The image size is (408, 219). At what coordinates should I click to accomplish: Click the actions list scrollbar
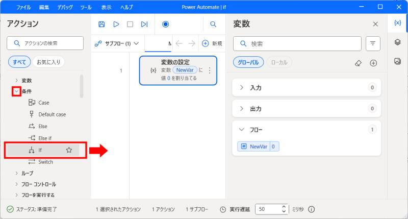82,86
